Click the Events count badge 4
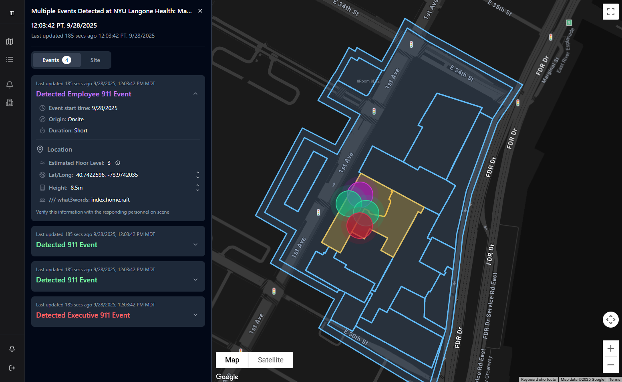Viewport: 622px width, 382px height. [x=66, y=60]
